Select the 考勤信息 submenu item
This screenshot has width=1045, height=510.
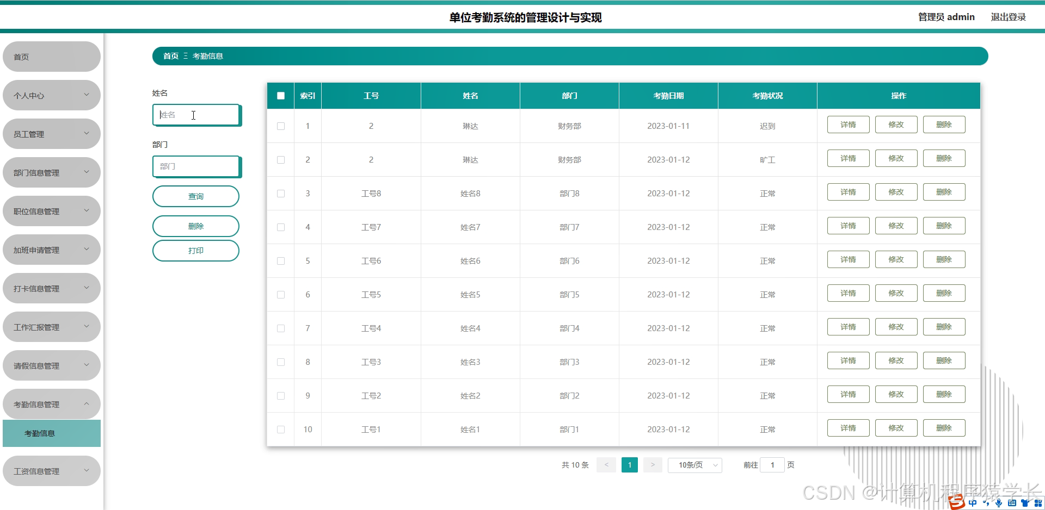pos(52,433)
